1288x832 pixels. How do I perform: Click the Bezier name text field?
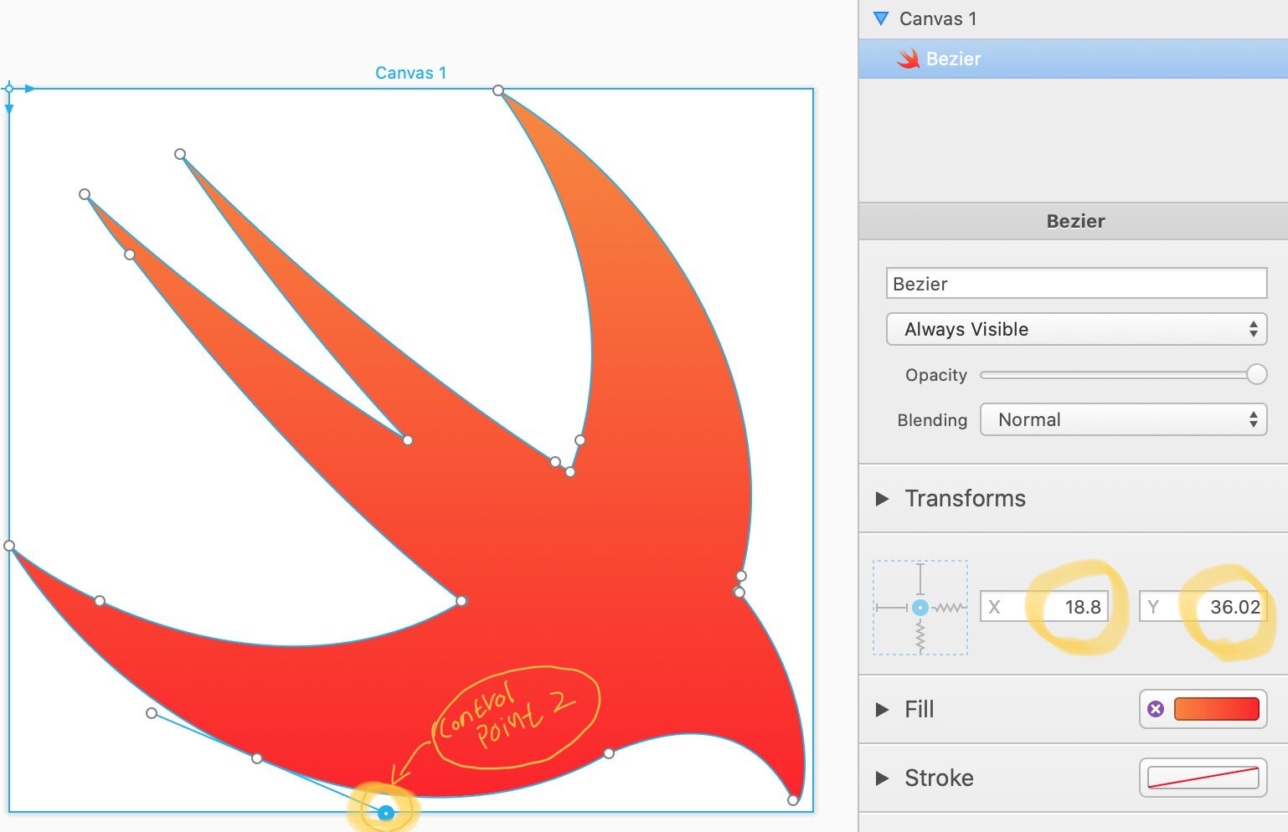coord(1075,284)
